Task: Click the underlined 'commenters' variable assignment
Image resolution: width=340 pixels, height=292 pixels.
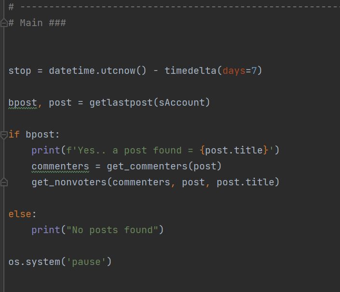Action: (60, 167)
